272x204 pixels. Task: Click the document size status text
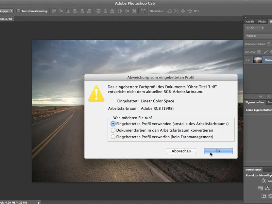pos(14,202)
